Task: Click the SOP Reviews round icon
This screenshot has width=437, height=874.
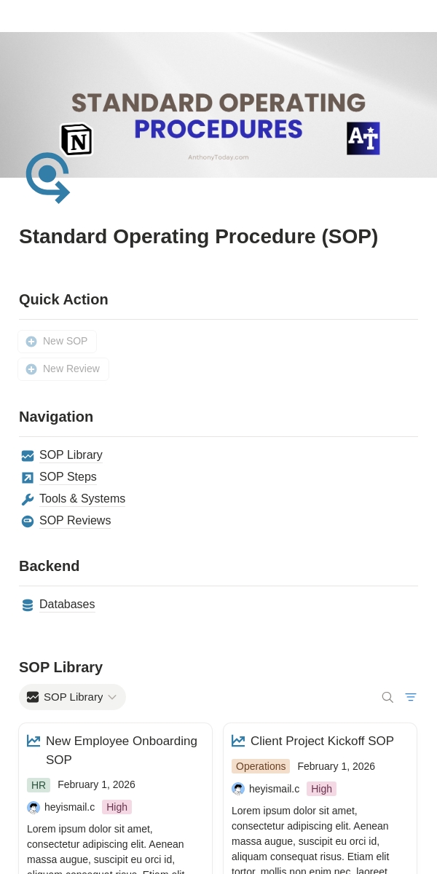Action: tap(28, 521)
